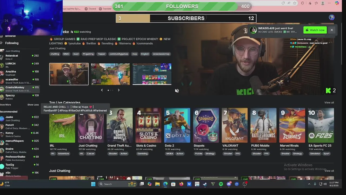Open Marvel Rivals category card
This screenshot has width=346, height=195.
[x=292, y=125]
